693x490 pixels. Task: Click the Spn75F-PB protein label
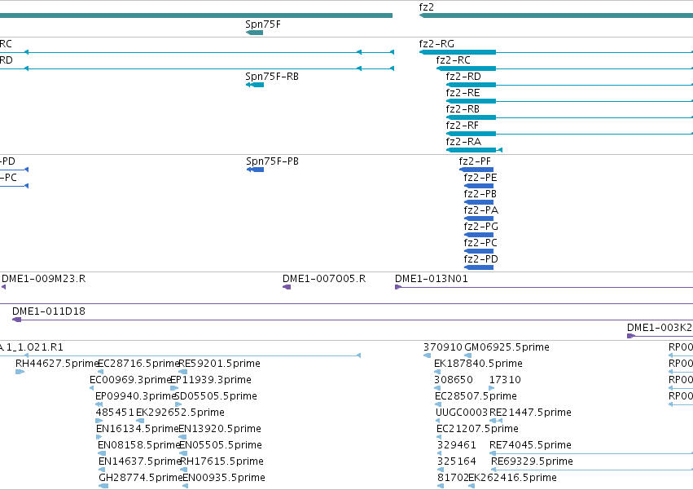[272, 161]
